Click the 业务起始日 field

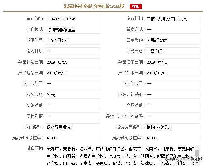coord(73,84)
